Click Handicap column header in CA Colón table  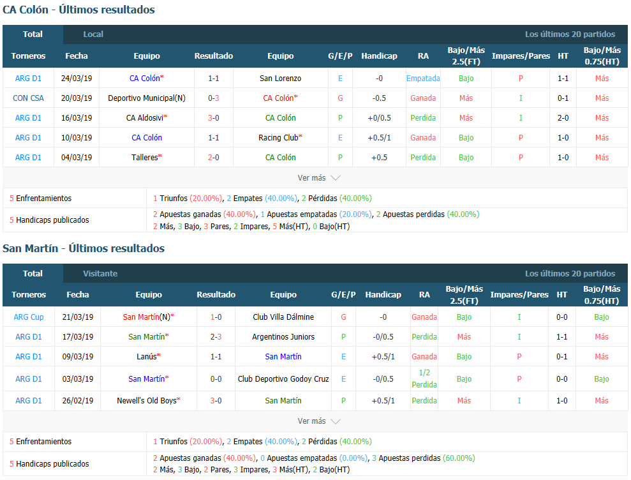pyautogui.click(x=379, y=56)
